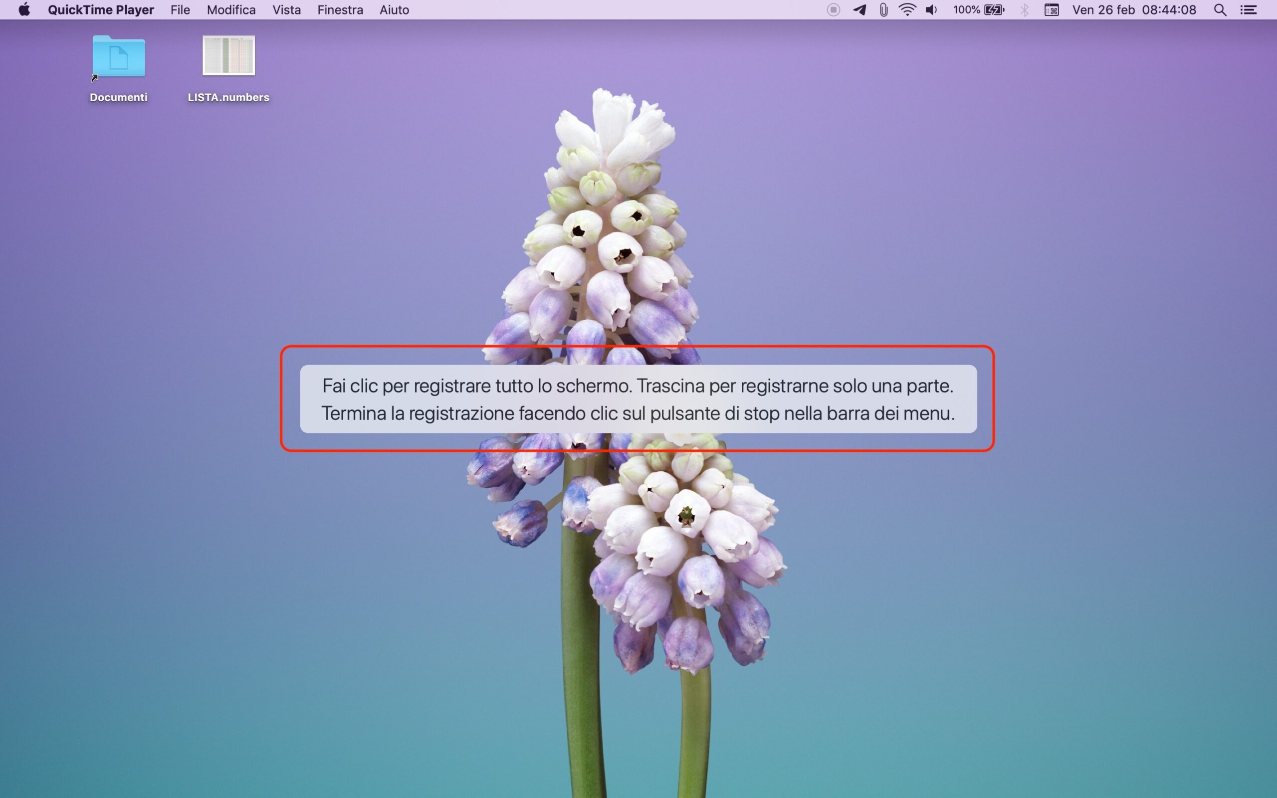Open the Wi-Fi status menu
Screen dimensions: 1277x798
907,10
